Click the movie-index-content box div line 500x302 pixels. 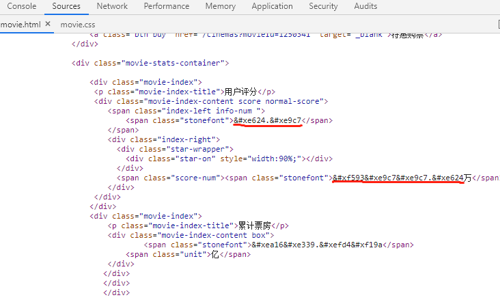pos(191,235)
